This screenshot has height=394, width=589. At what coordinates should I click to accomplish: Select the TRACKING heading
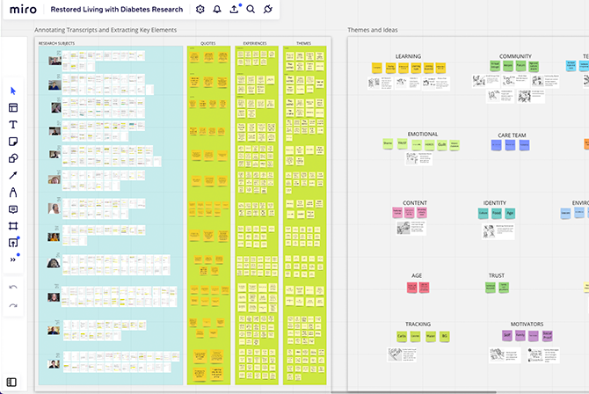point(418,324)
